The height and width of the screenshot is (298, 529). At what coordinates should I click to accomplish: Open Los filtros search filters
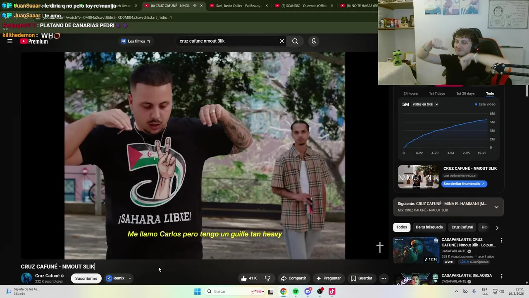[x=136, y=41]
